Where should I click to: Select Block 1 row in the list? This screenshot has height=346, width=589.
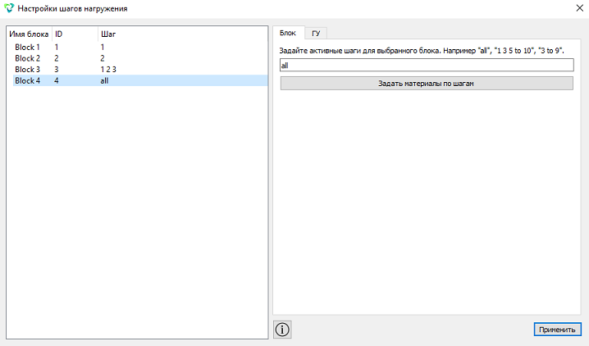click(140, 48)
